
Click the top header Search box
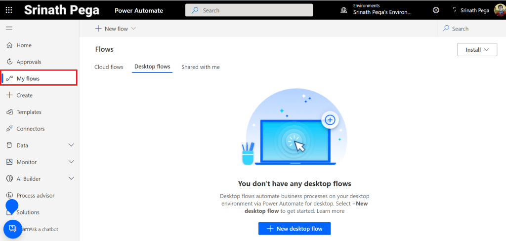click(x=249, y=10)
